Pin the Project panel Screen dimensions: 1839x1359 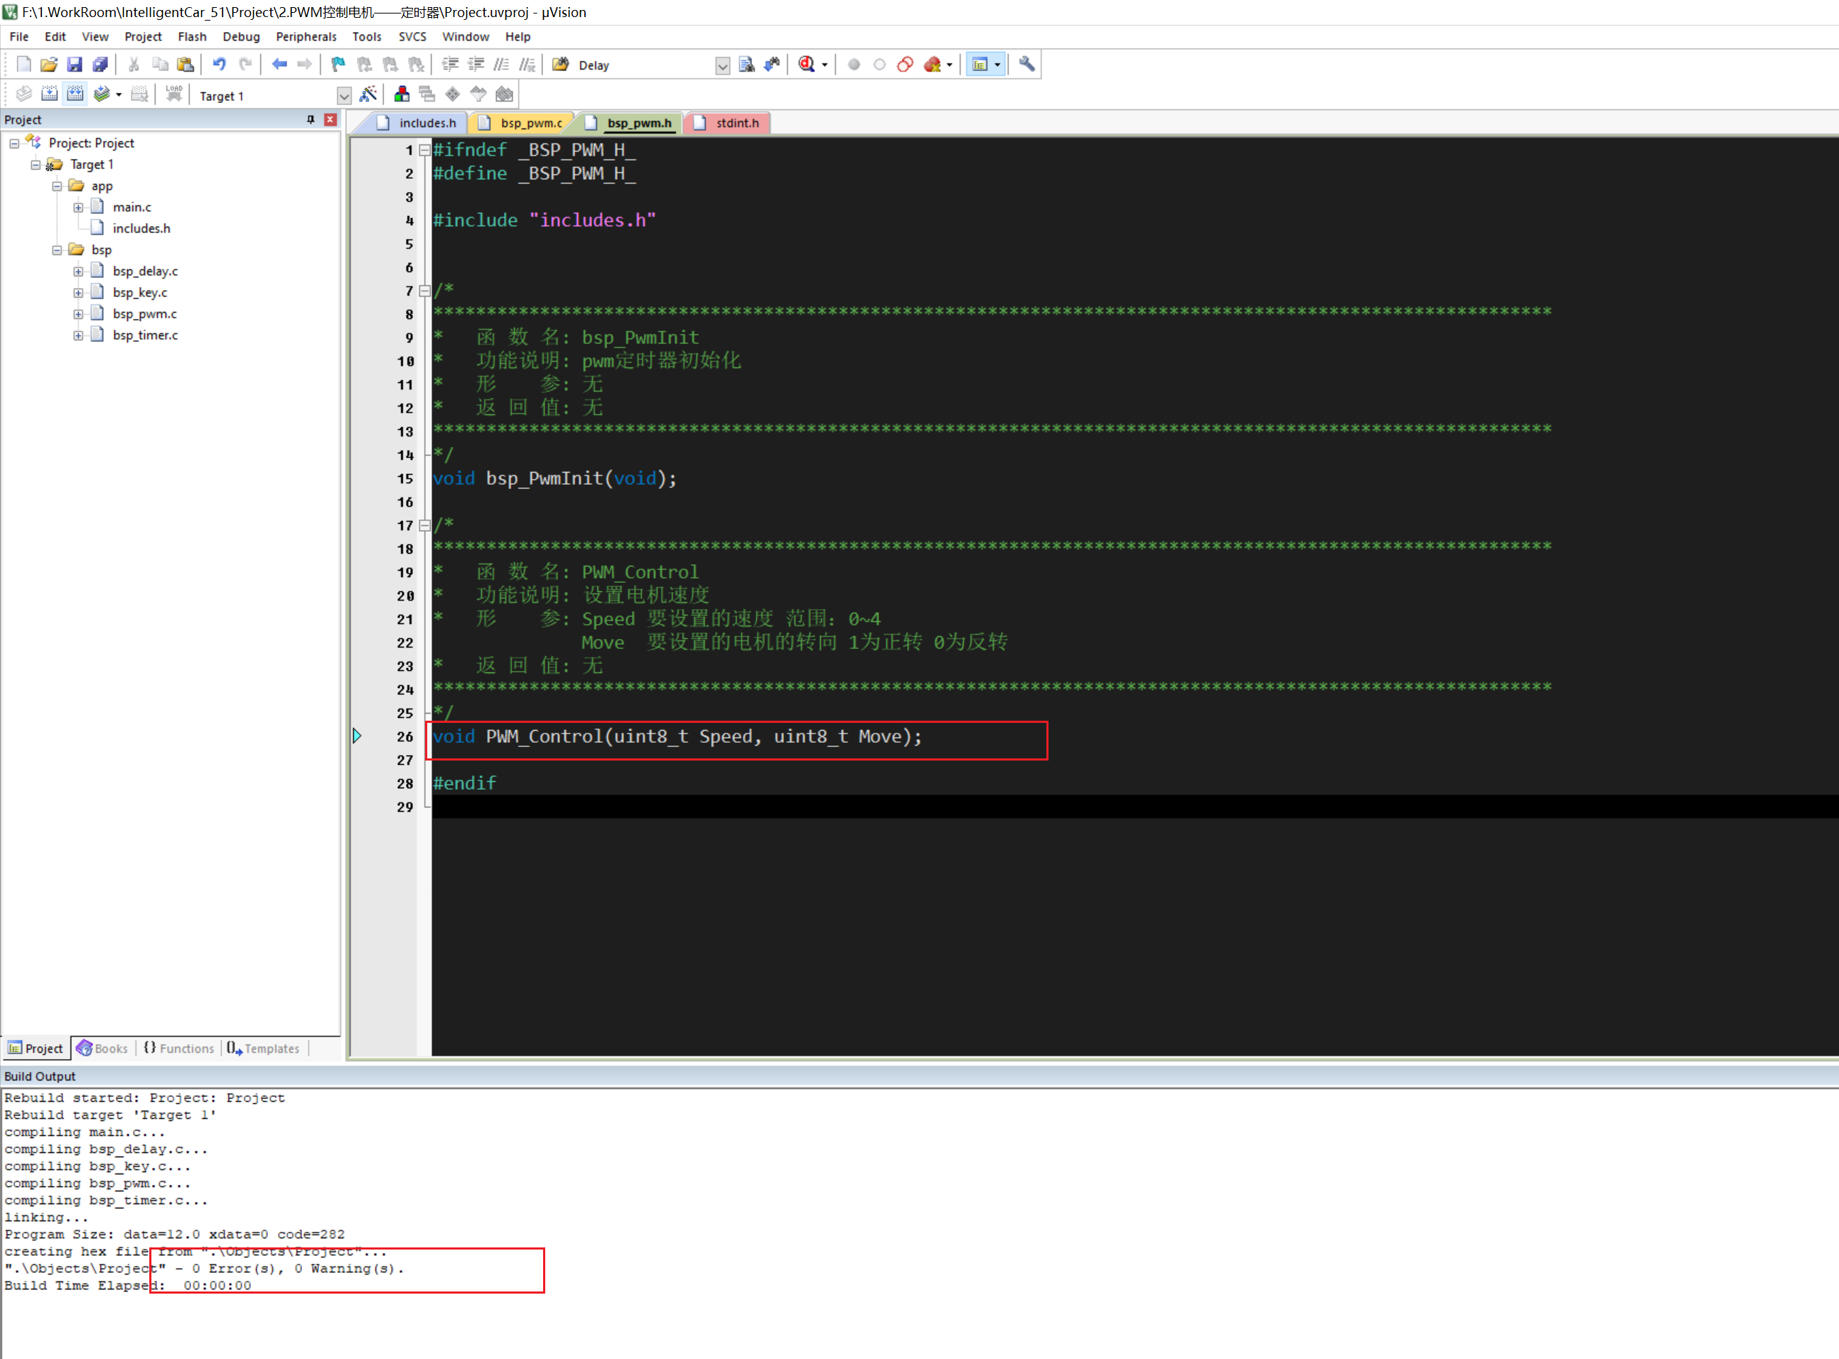[310, 120]
